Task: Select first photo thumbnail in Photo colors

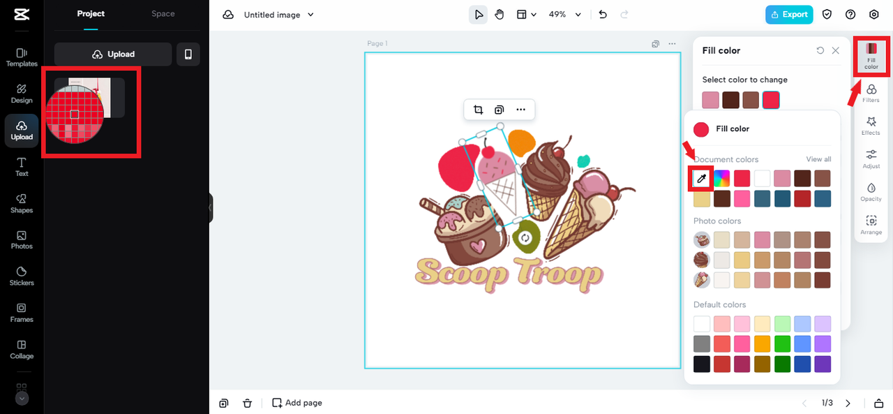Action: tap(702, 240)
